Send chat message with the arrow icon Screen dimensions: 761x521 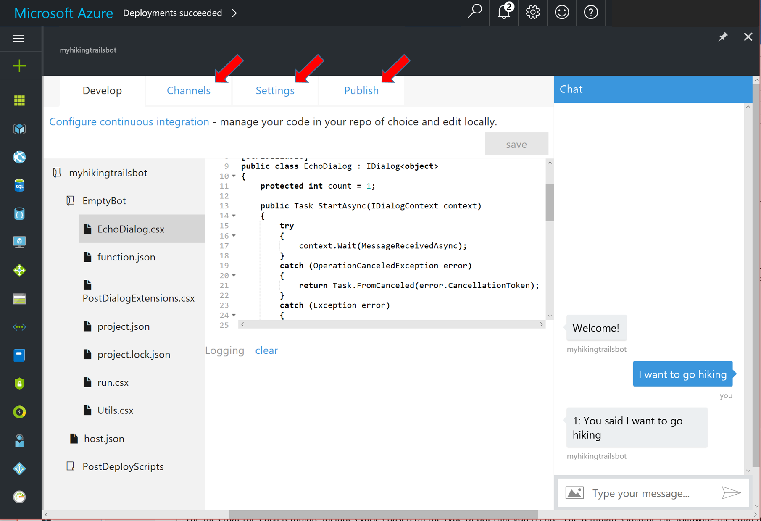(x=731, y=492)
